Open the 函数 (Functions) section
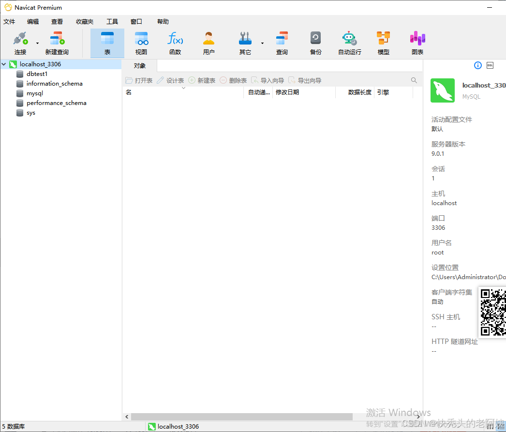 pos(175,43)
